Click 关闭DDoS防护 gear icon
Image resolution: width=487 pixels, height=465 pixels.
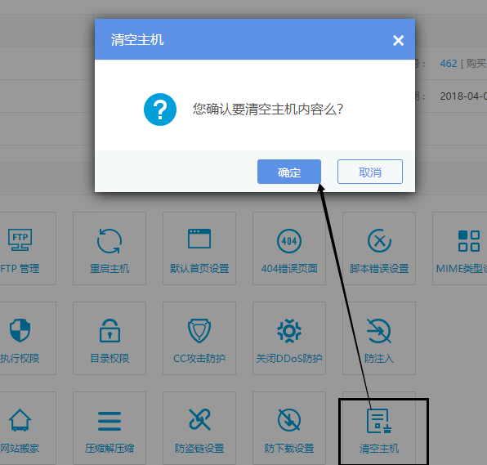click(289, 331)
